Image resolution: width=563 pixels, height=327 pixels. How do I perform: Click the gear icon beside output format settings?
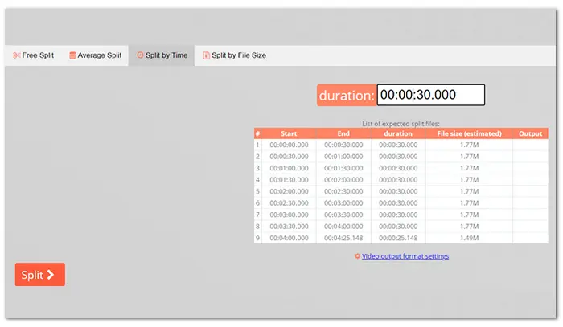[357, 256]
